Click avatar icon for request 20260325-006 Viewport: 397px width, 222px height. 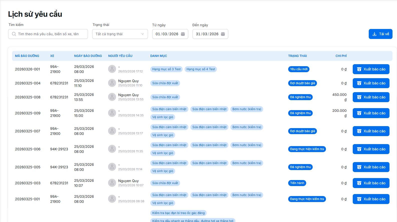coord(112,149)
